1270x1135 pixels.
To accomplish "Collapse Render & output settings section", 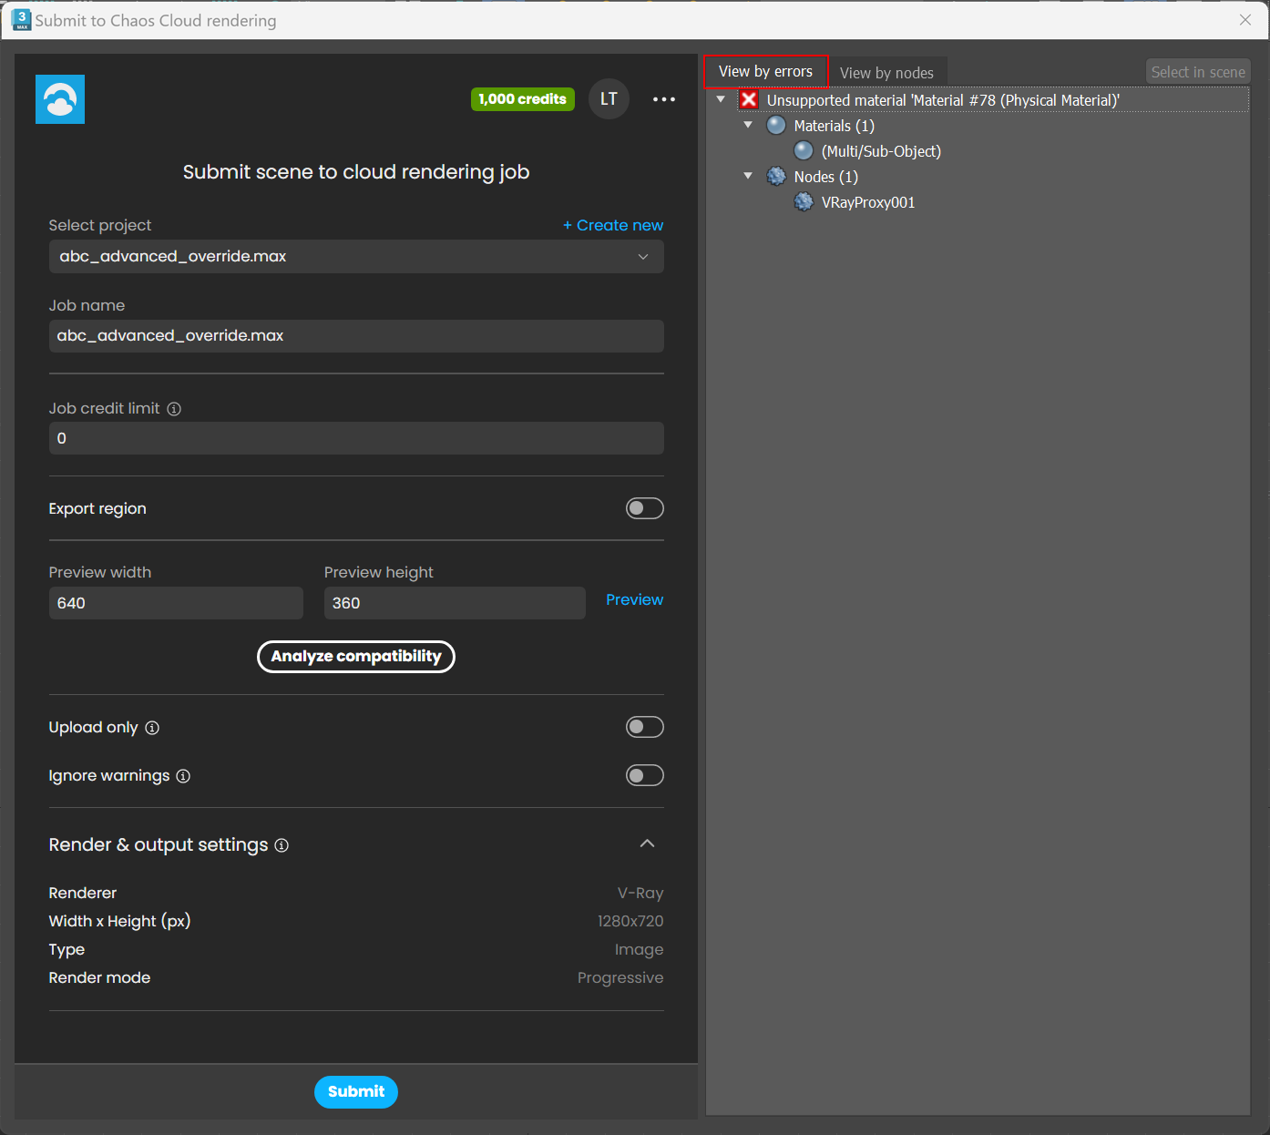I will coord(647,844).
